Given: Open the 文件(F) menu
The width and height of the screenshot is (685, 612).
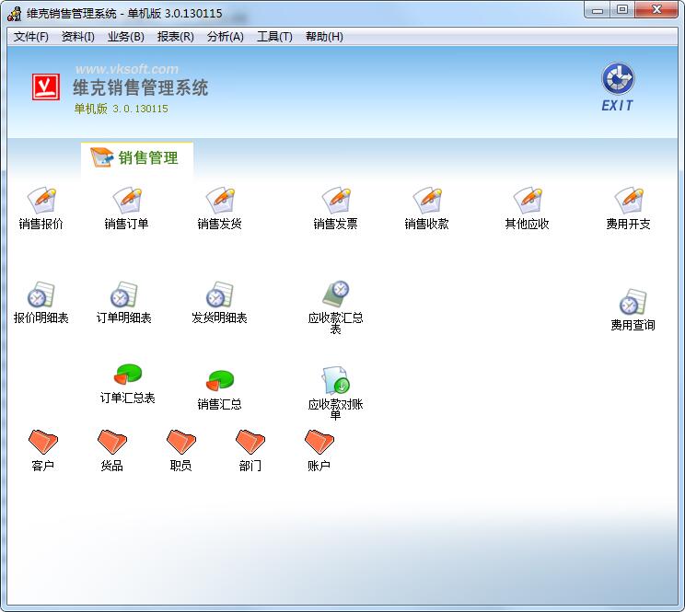Looking at the screenshot, I should click(x=31, y=37).
